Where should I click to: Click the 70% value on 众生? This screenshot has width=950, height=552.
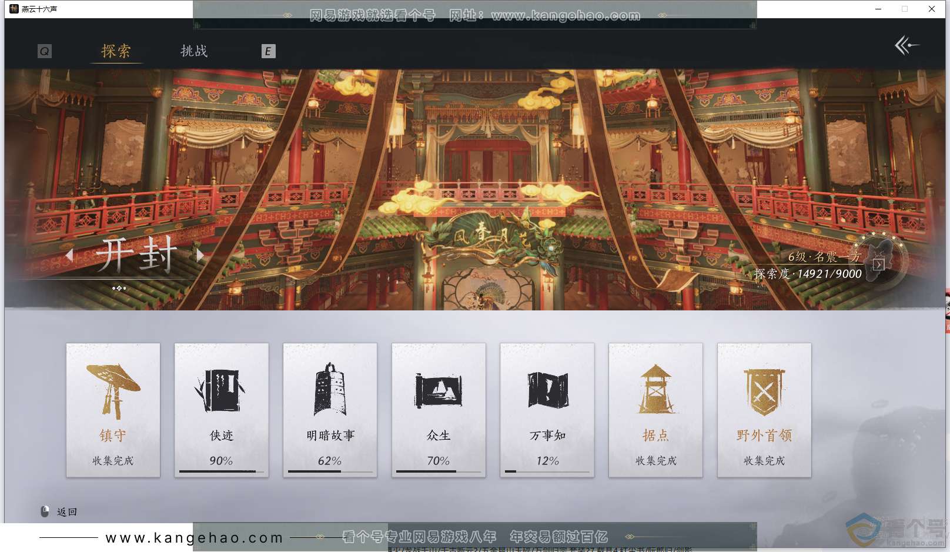[439, 461]
